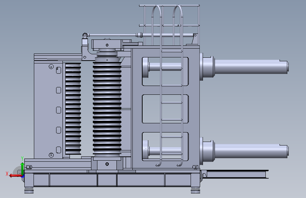Image resolution: width=306 pixels, height=198 pixels.
Task: Click the green Y axis arrow on triad
Action: pyautogui.click(x=23, y=169)
